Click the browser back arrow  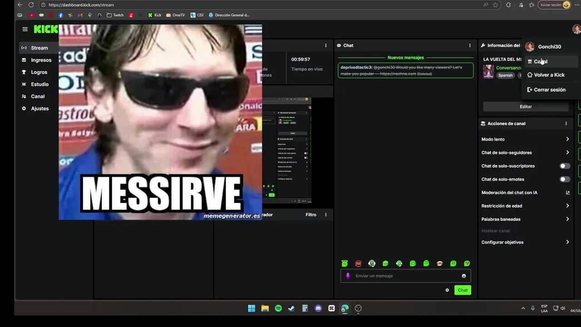pos(20,5)
